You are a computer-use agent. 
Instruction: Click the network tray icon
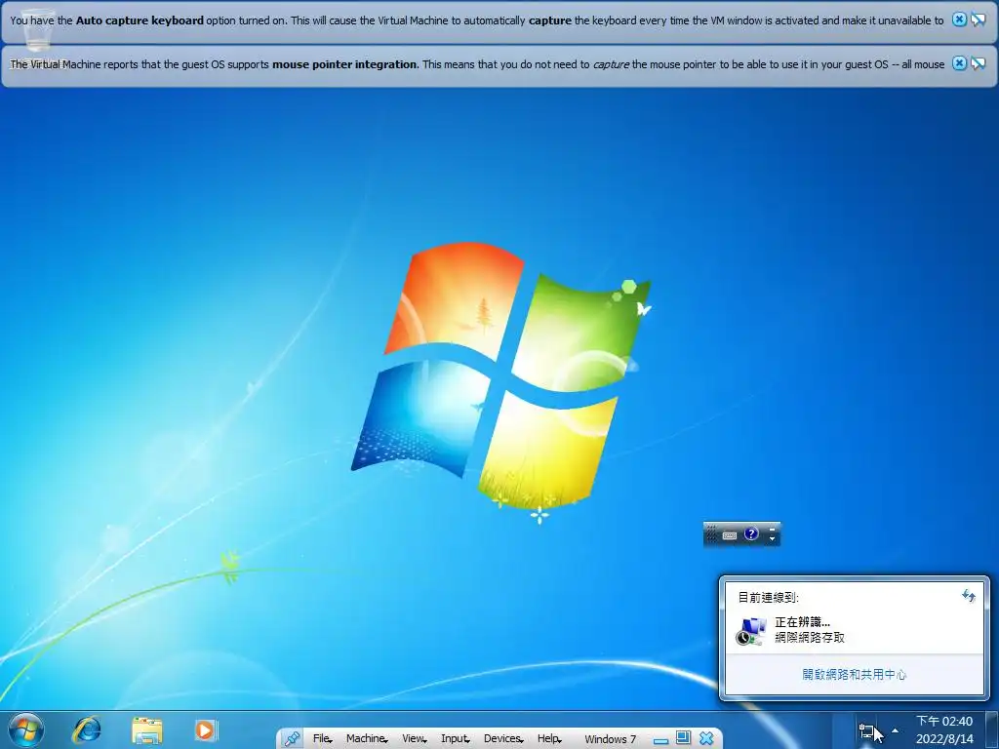point(866,730)
